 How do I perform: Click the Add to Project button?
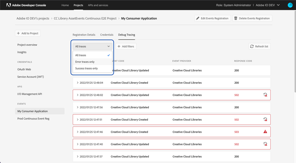pyautogui.click(x=28, y=33)
